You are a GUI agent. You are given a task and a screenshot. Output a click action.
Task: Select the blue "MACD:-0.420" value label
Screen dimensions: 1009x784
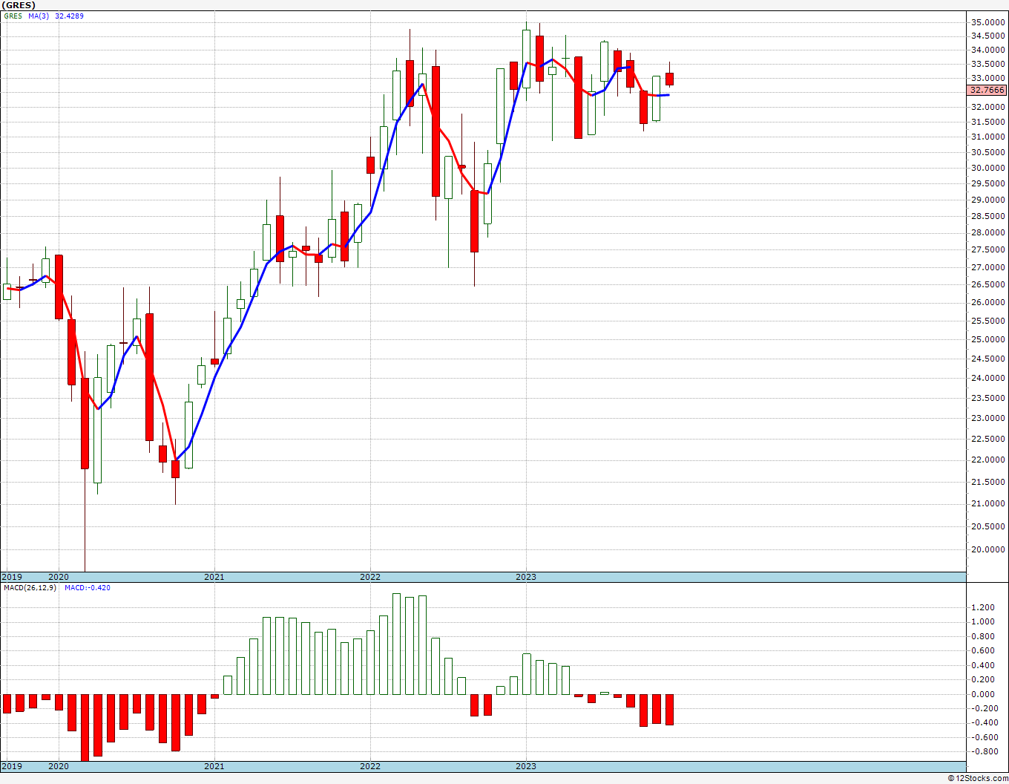point(88,588)
